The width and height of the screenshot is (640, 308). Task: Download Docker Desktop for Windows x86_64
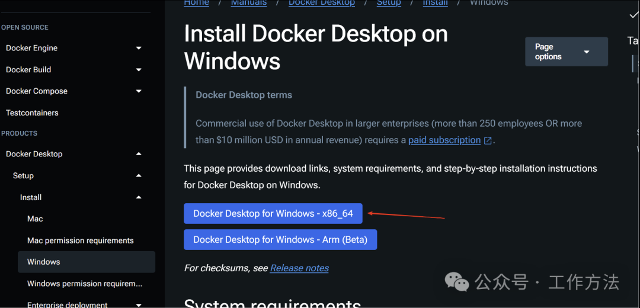[x=273, y=213]
